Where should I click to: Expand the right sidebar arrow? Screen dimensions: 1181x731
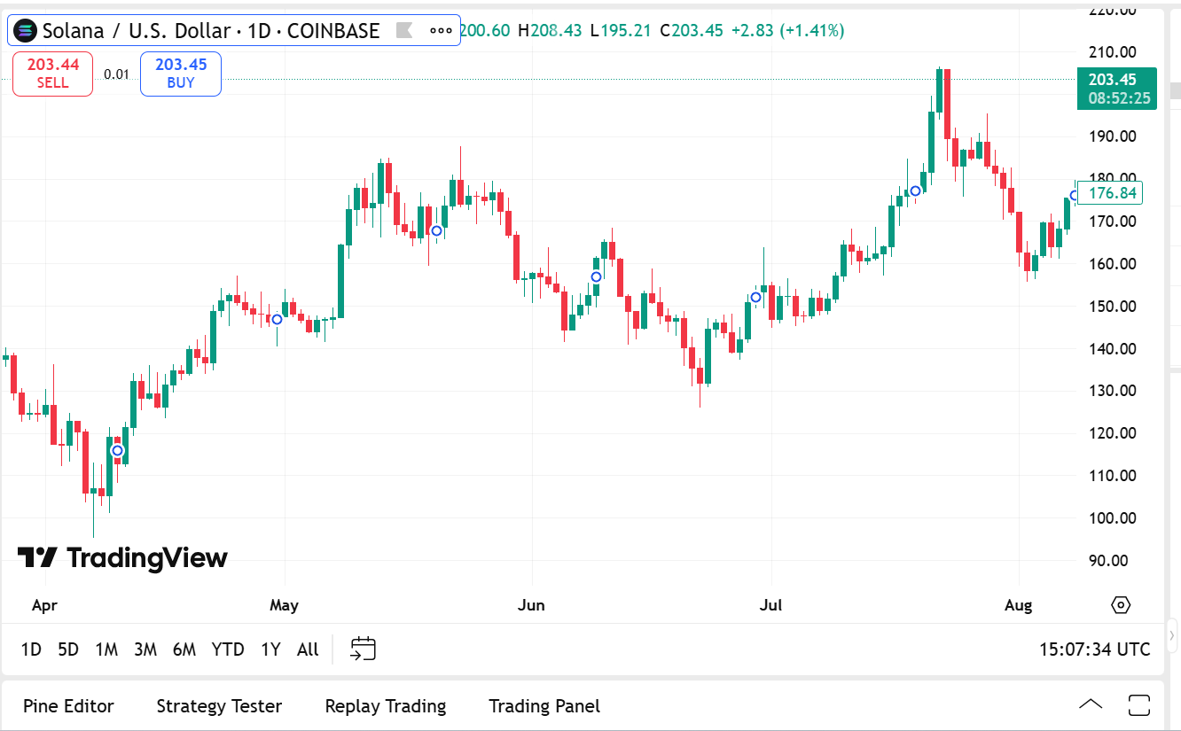tap(1171, 635)
